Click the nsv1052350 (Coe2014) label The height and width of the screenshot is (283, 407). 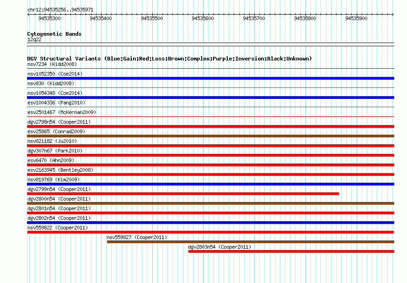[x=55, y=74]
